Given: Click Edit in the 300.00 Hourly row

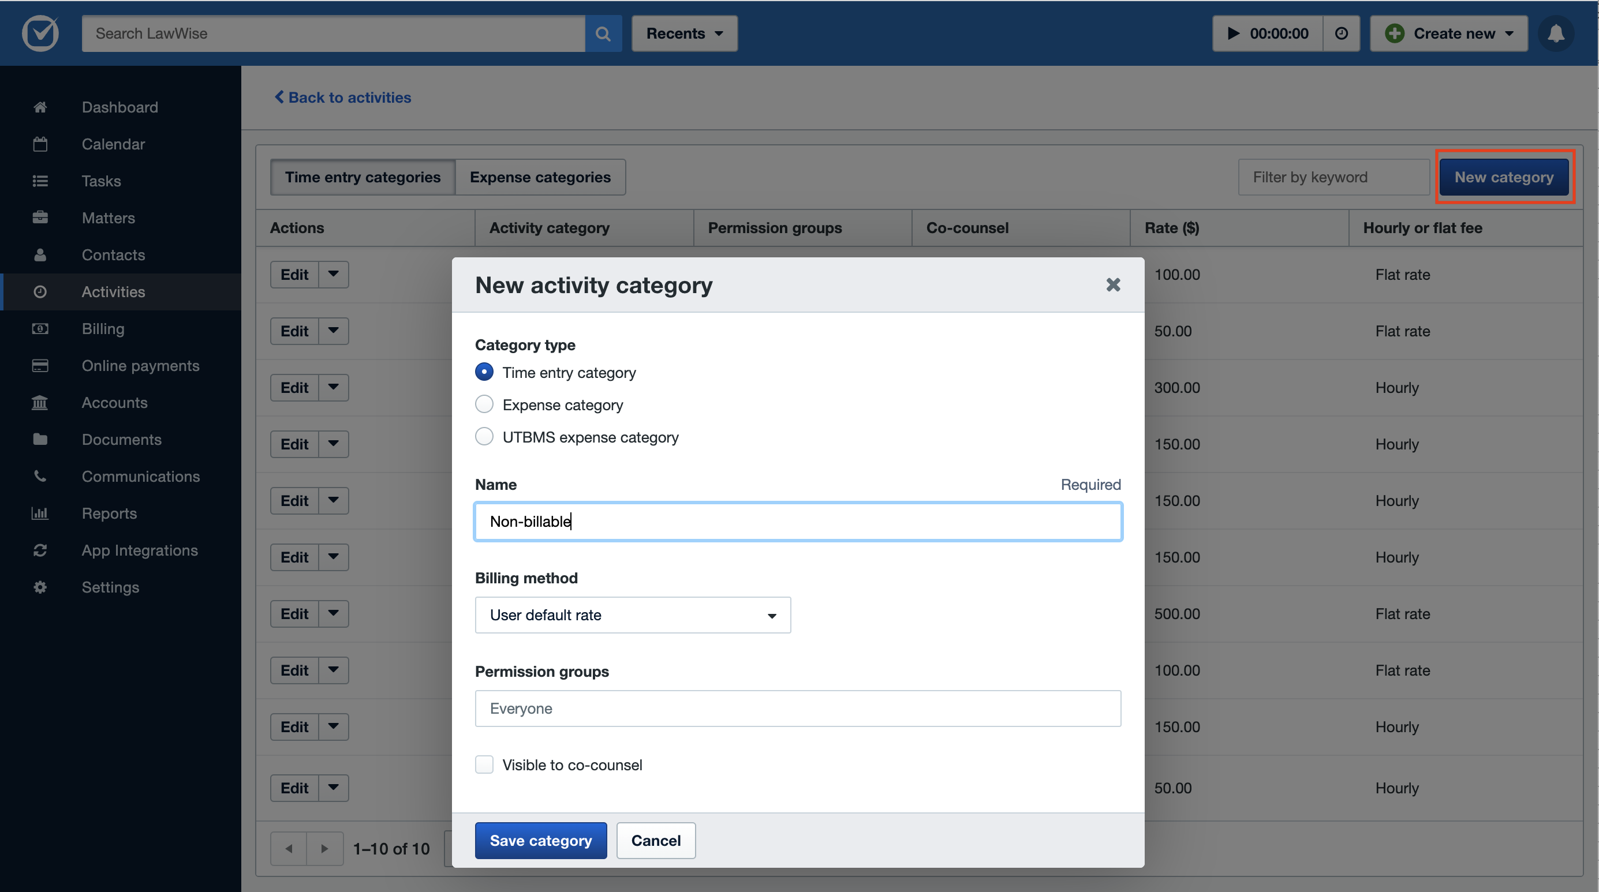Looking at the screenshot, I should coord(294,387).
